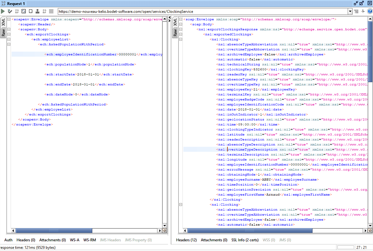The image size is (373, 251).
Task: Collapse the soap:Envelope node in the response
Action: pos(181,19)
